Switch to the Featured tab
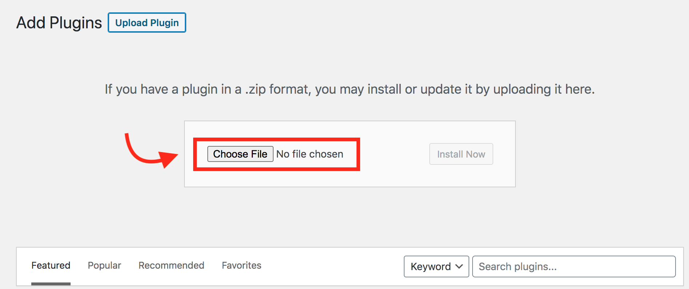Screen dimensions: 689x289 [51, 265]
